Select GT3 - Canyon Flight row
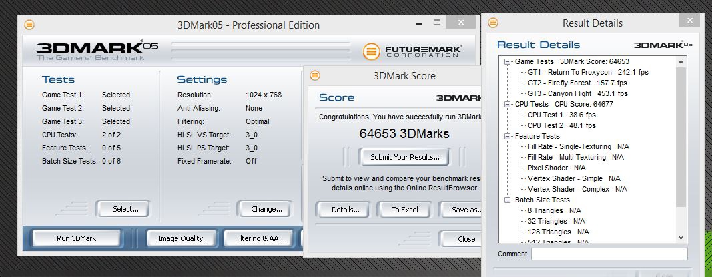 pyautogui.click(x=578, y=93)
